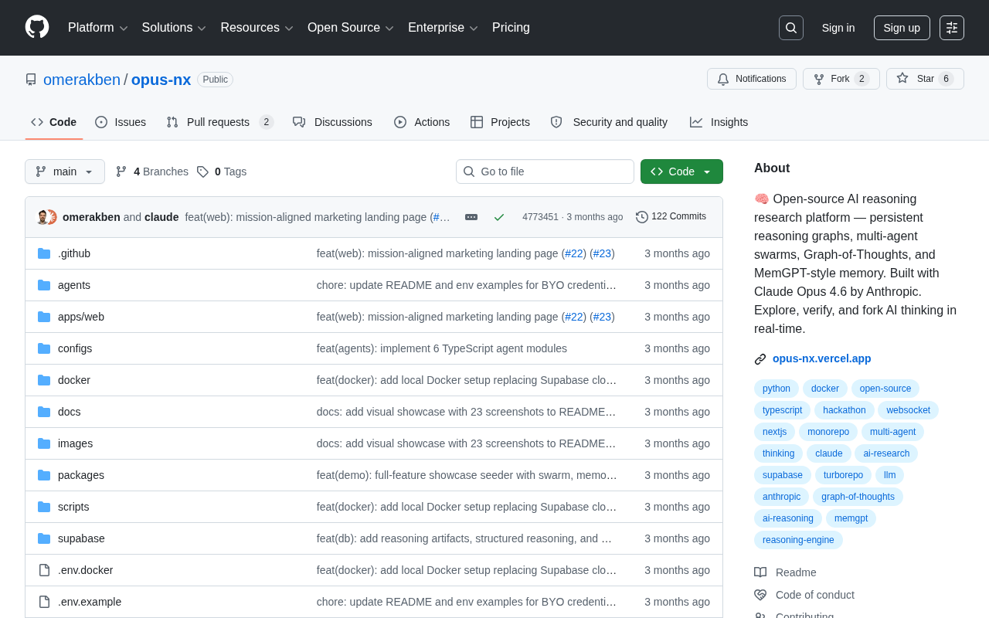Switch to the Issues tab
This screenshot has width=989, height=618.
pyautogui.click(x=121, y=122)
